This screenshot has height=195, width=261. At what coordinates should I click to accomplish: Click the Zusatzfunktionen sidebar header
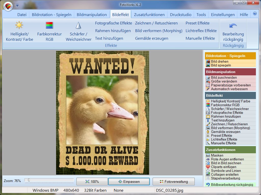230,150
